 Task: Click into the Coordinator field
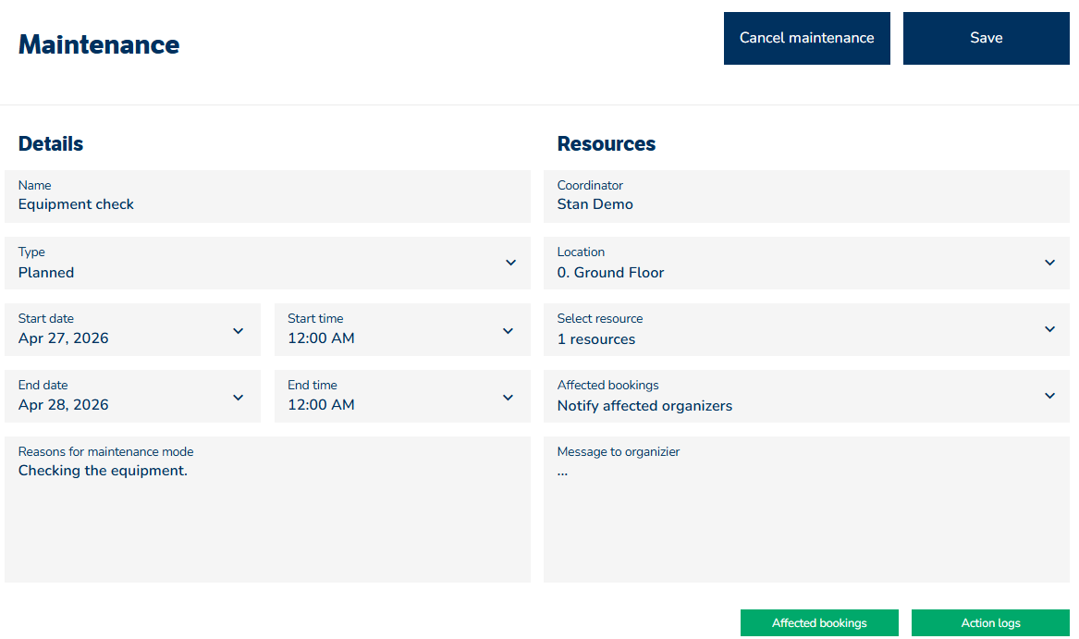pos(806,196)
